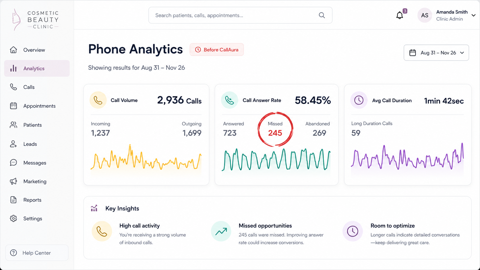The width and height of the screenshot is (480, 270).
Task: Open Appointments in the sidebar
Action: tap(37, 106)
